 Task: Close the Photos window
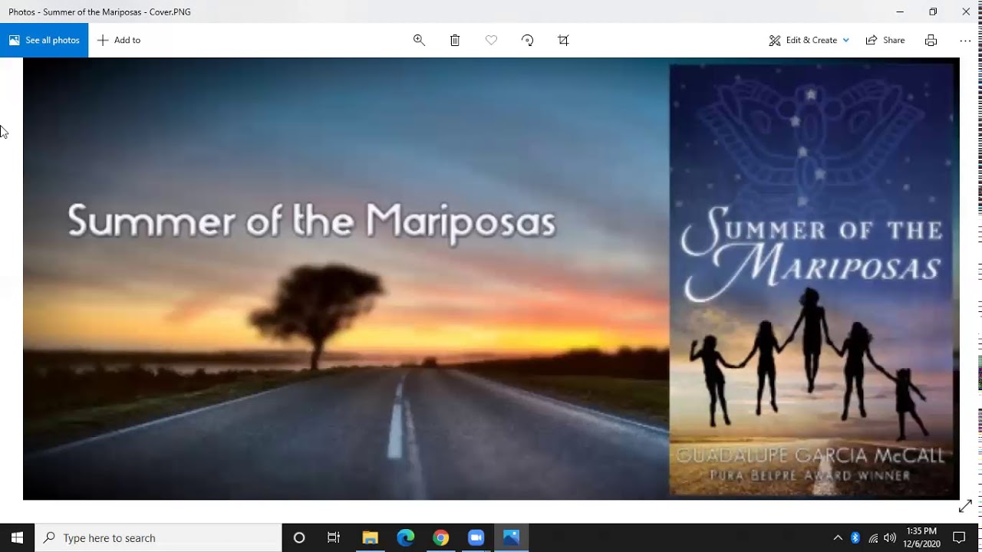966,11
